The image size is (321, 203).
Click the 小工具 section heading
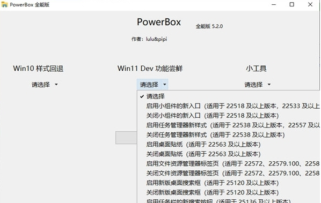pos(256,69)
